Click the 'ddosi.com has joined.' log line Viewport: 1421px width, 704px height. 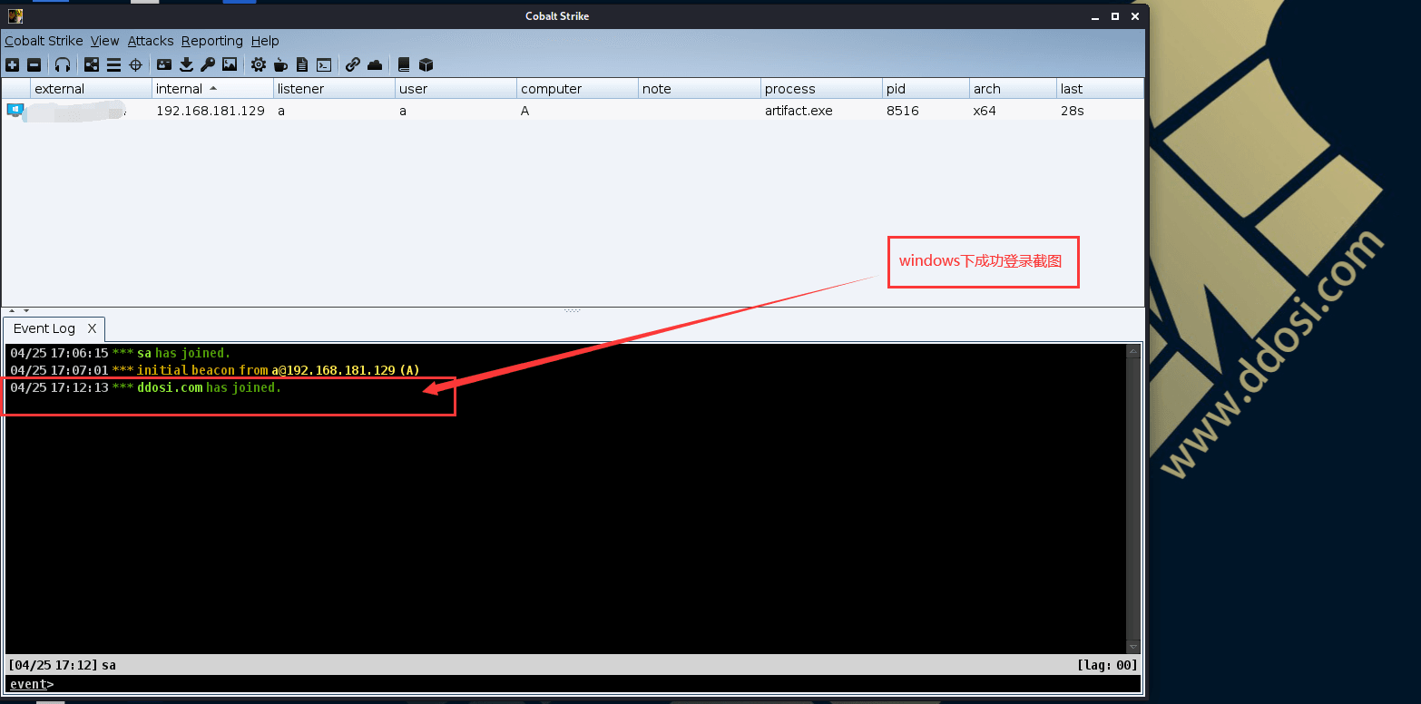pyautogui.click(x=146, y=387)
